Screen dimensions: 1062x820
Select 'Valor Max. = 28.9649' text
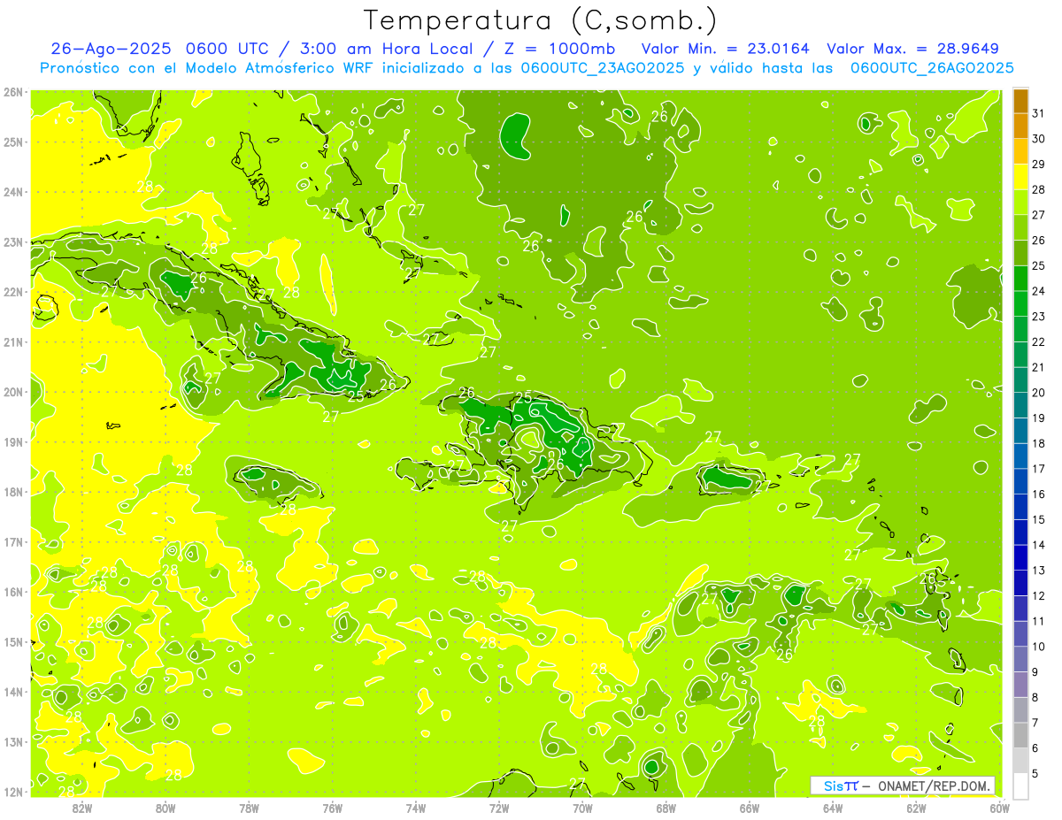click(912, 49)
